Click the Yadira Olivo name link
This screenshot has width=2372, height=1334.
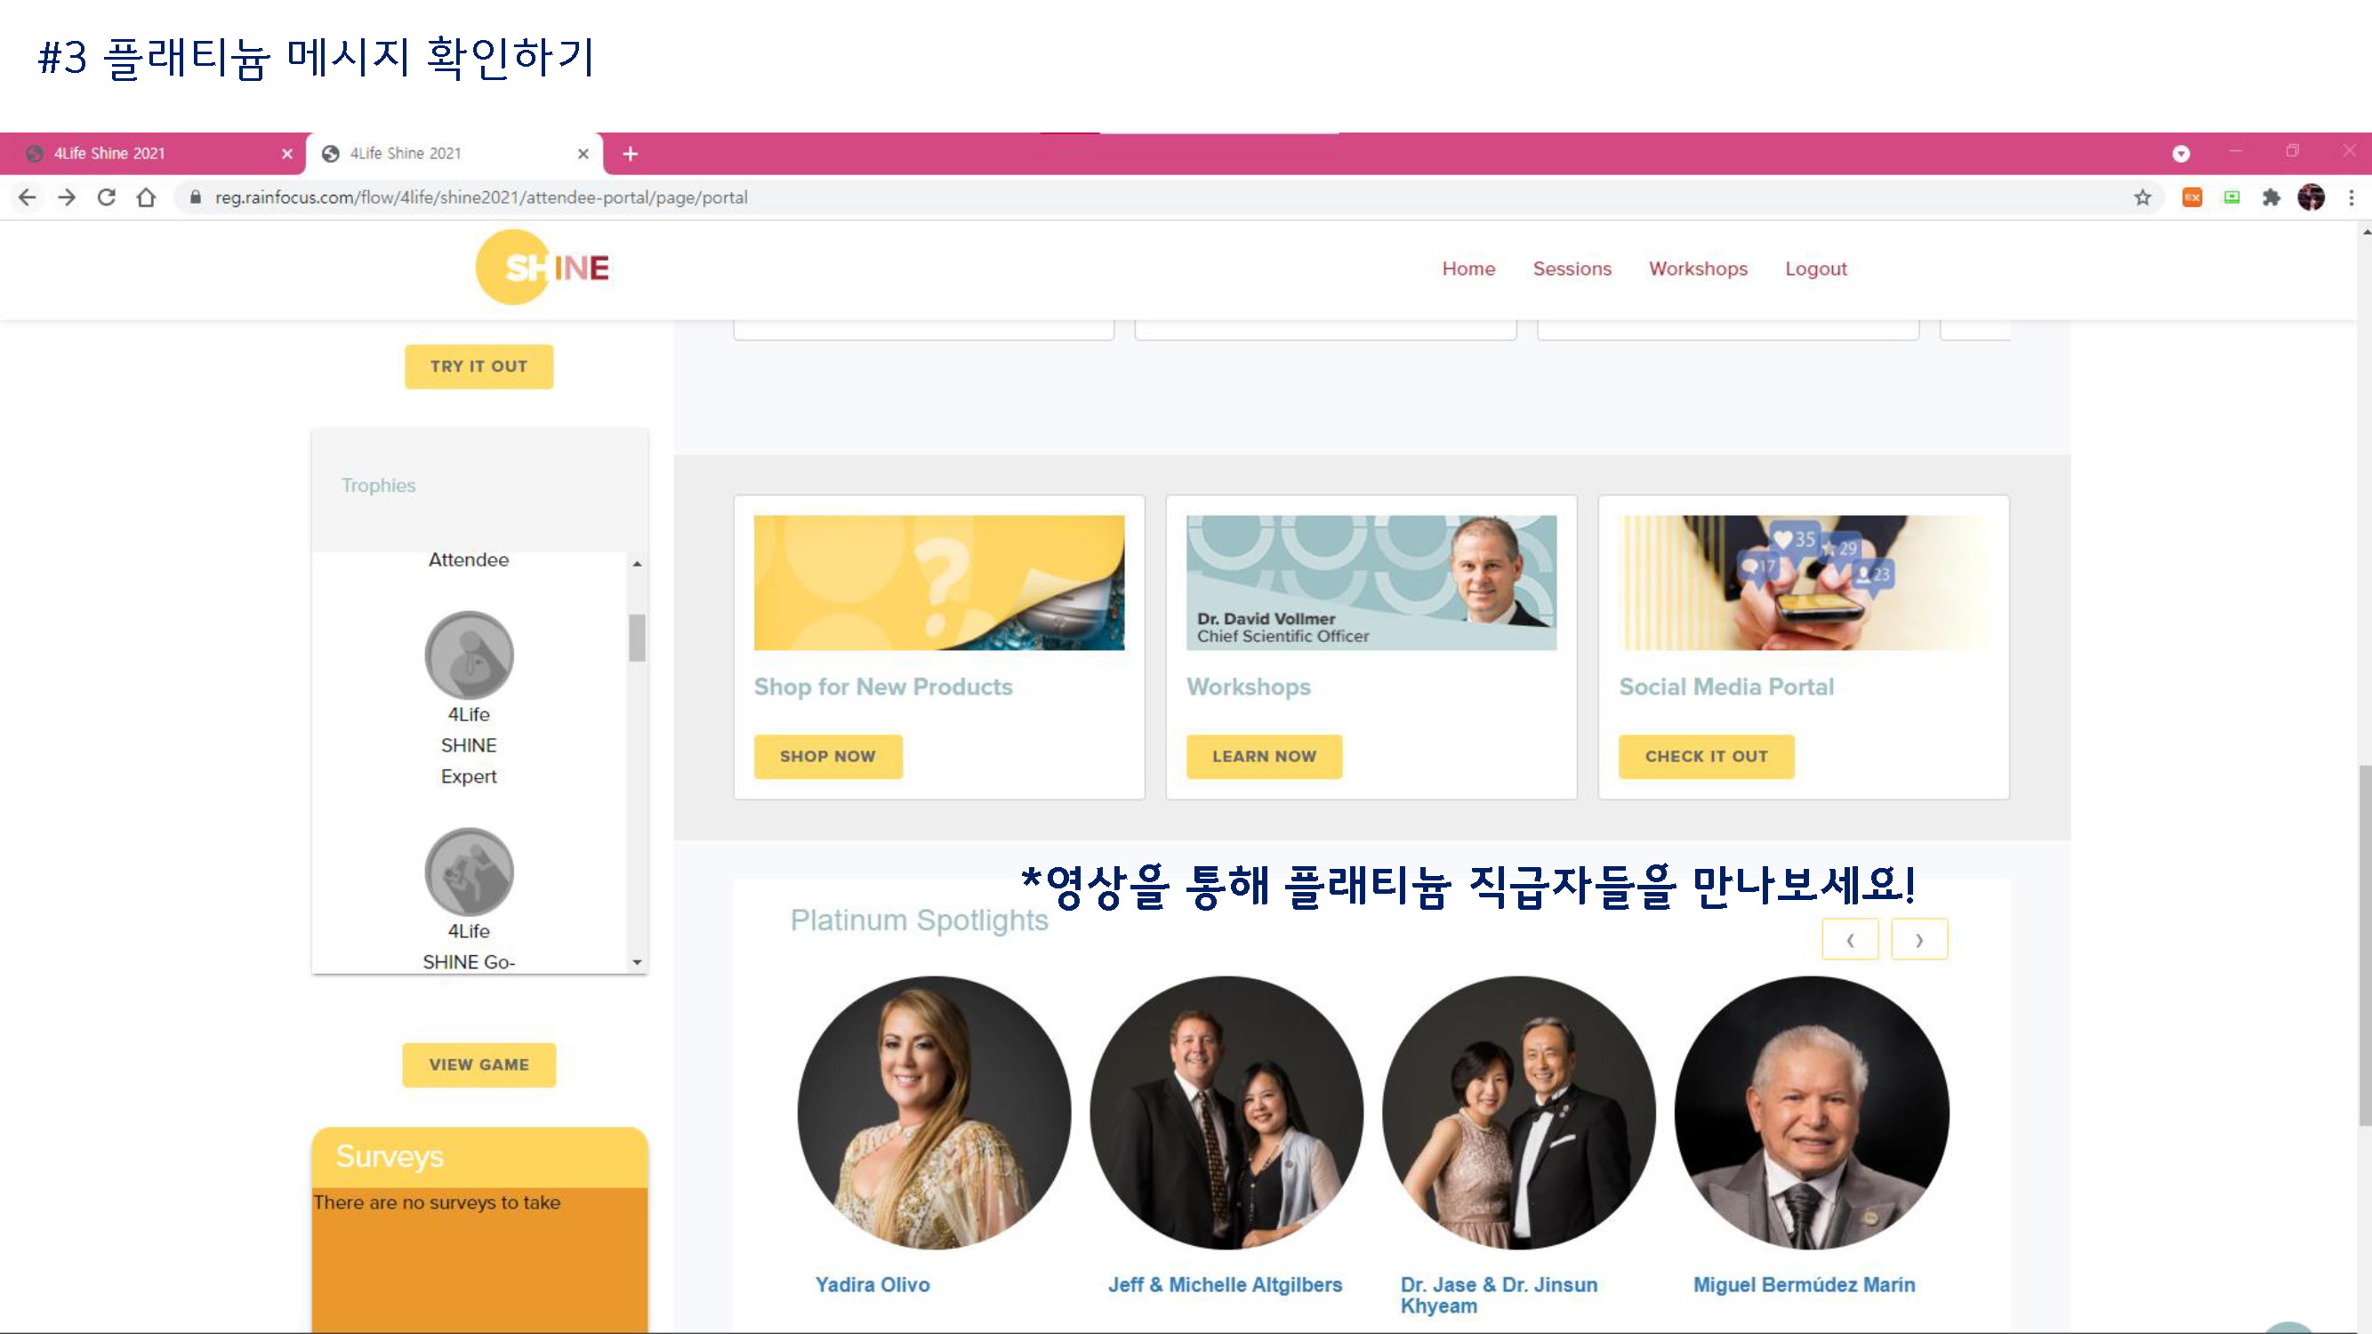click(x=872, y=1285)
